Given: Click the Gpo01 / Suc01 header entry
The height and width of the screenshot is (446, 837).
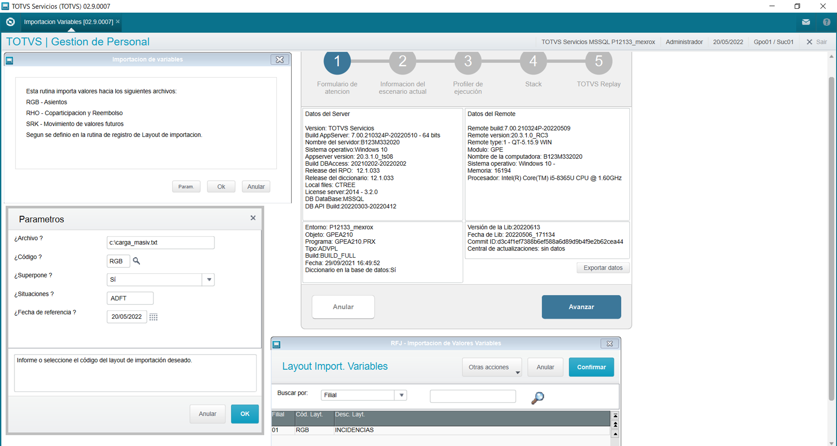Looking at the screenshot, I should click(x=773, y=42).
